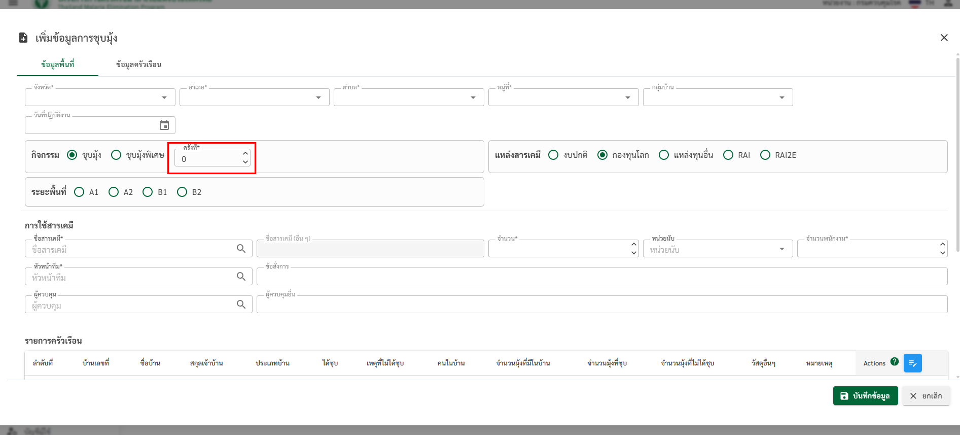
Task: Click ลำดับที่ column header
Action: pyautogui.click(x=43, y=363)
